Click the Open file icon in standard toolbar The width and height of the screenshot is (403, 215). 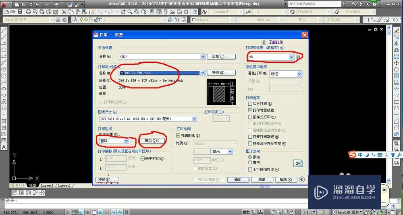(x=13, y=12)
